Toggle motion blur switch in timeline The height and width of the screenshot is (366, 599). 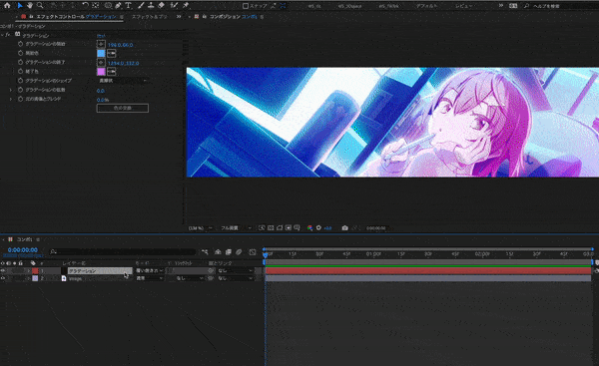click(239, 252)
